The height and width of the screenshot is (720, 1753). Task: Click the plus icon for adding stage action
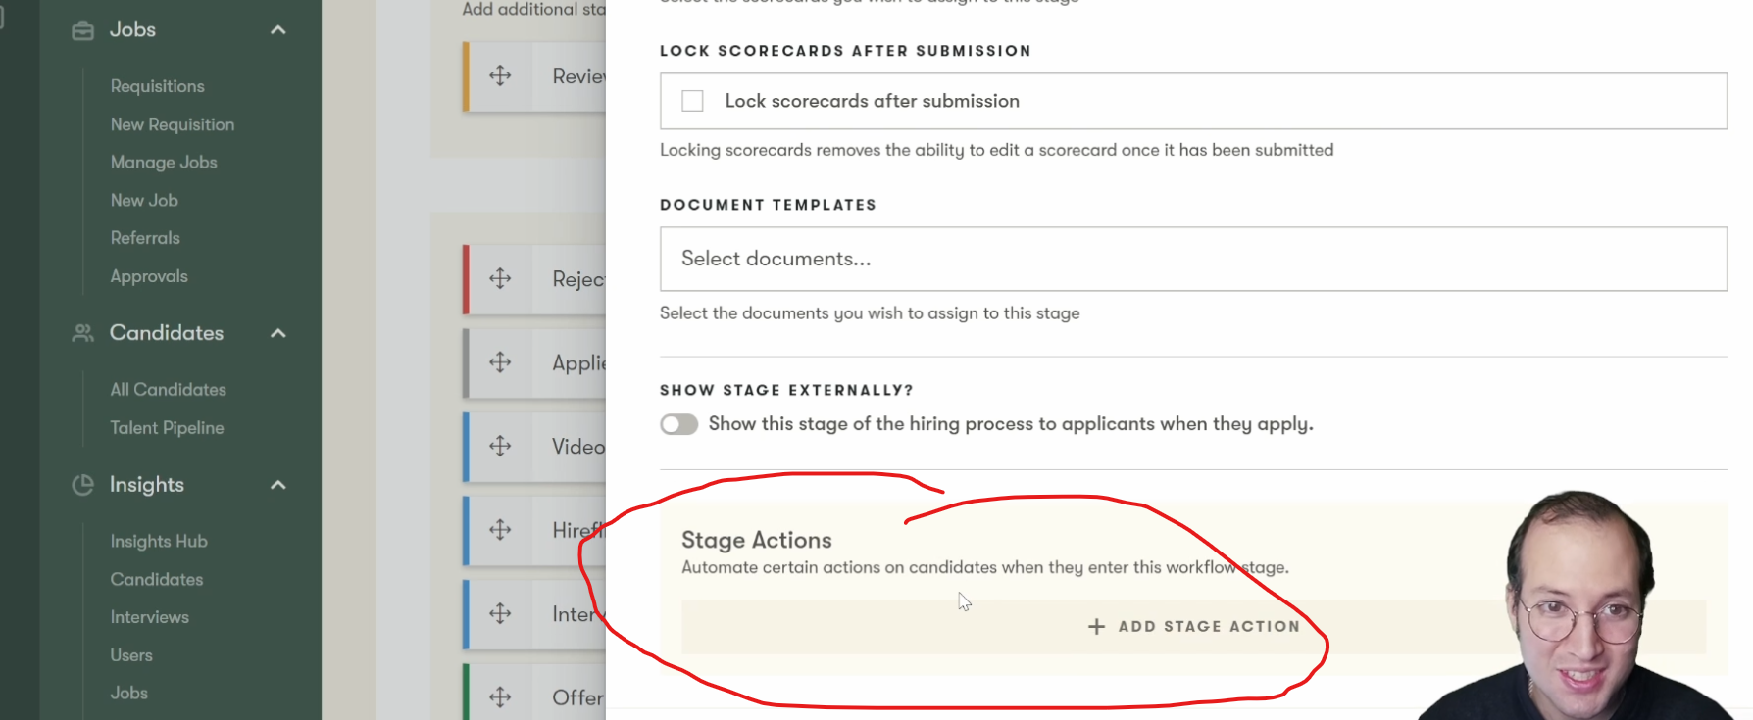point(1096,627)
